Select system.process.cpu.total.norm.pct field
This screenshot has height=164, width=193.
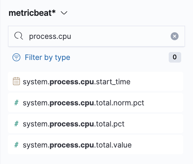[83, 103]
